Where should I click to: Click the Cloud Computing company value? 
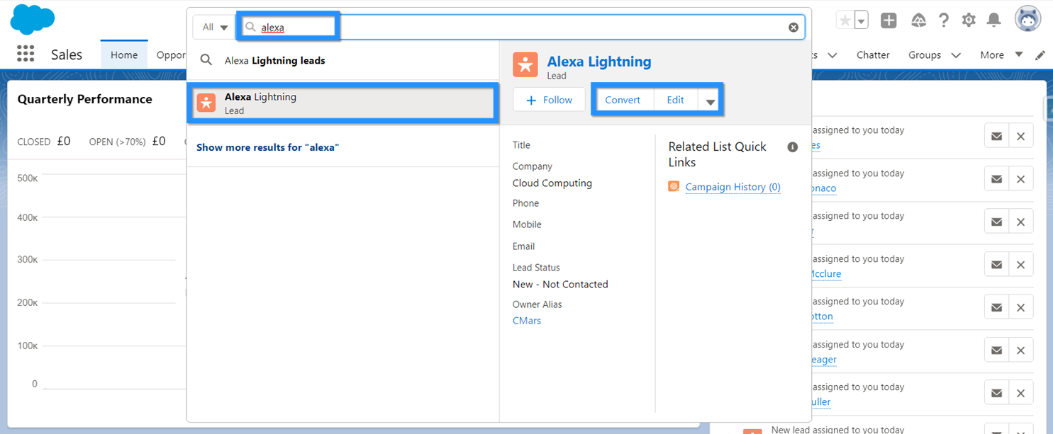pos(552,183)
